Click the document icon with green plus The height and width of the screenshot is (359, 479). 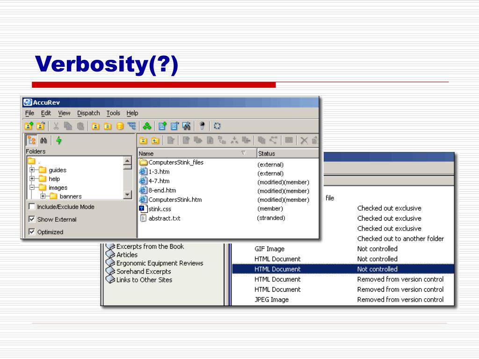pyautogui.click(x=162, y=126)
